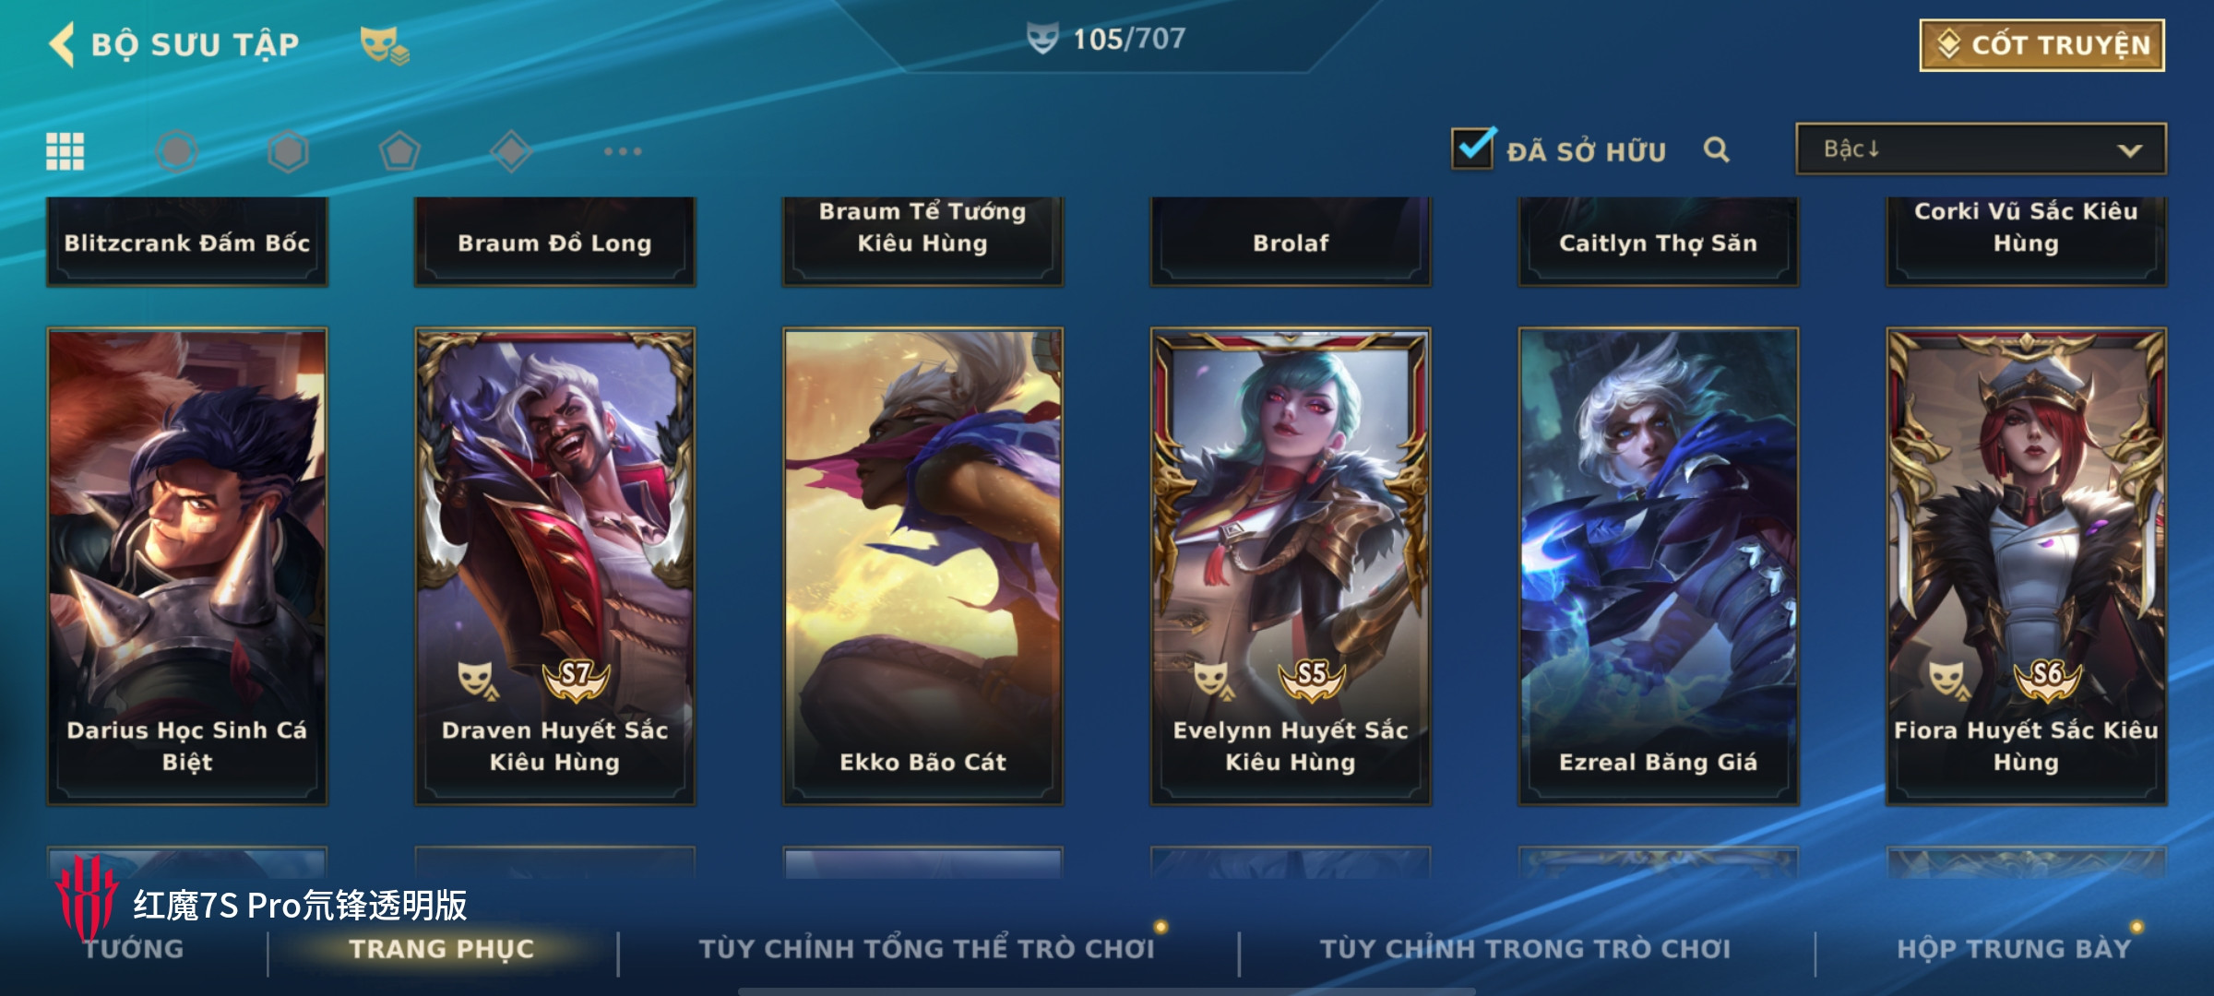Open the Hộp Trưng Bày tab
This screenshot has height=996, width=2214.
tap(2014, 949)
